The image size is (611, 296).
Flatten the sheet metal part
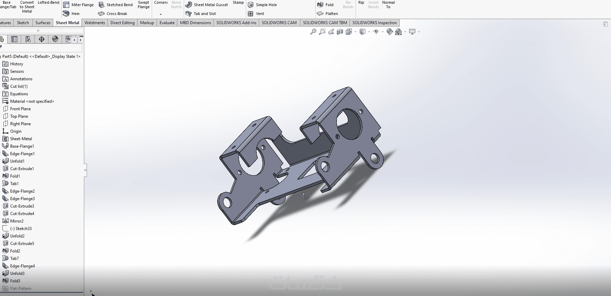tap(327, 14)
